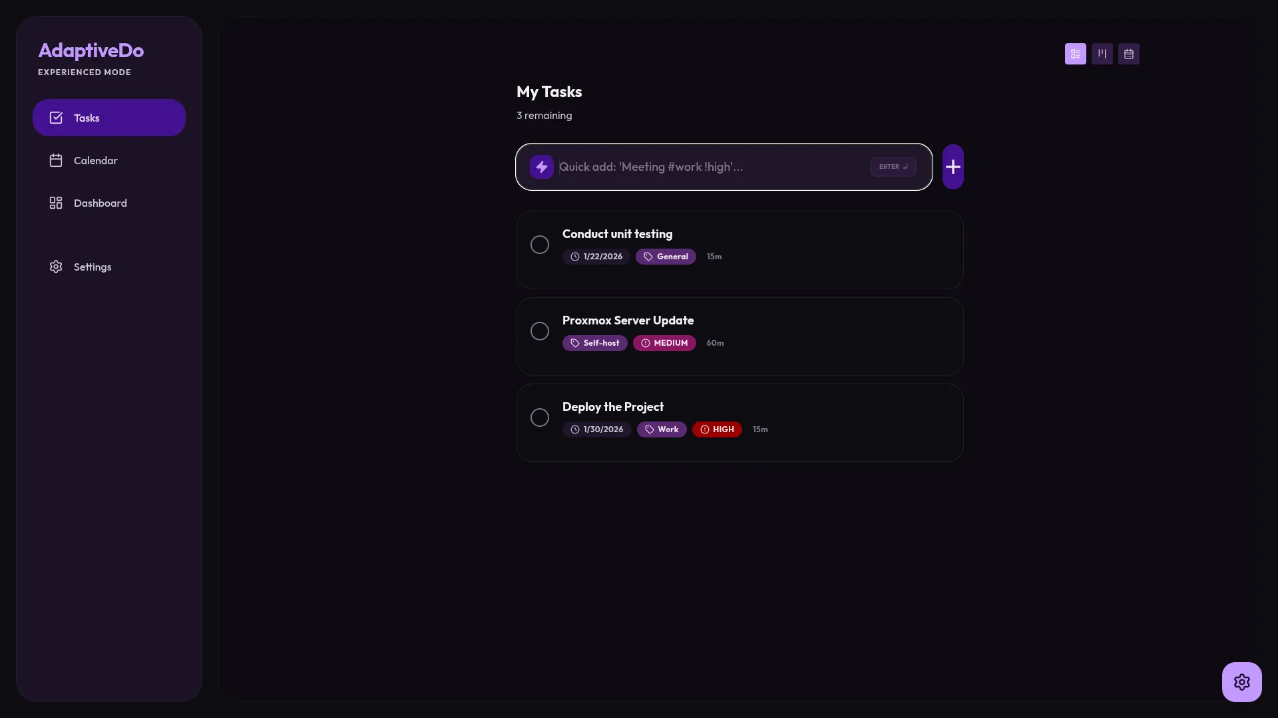Screen dimensions: 1278x718
Task: Click the AdaptiveDo logo
Action: (91, 51)
